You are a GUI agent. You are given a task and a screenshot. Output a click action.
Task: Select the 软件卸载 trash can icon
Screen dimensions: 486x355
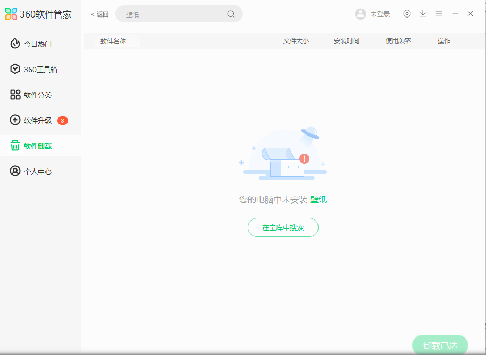tap(15, 146)
